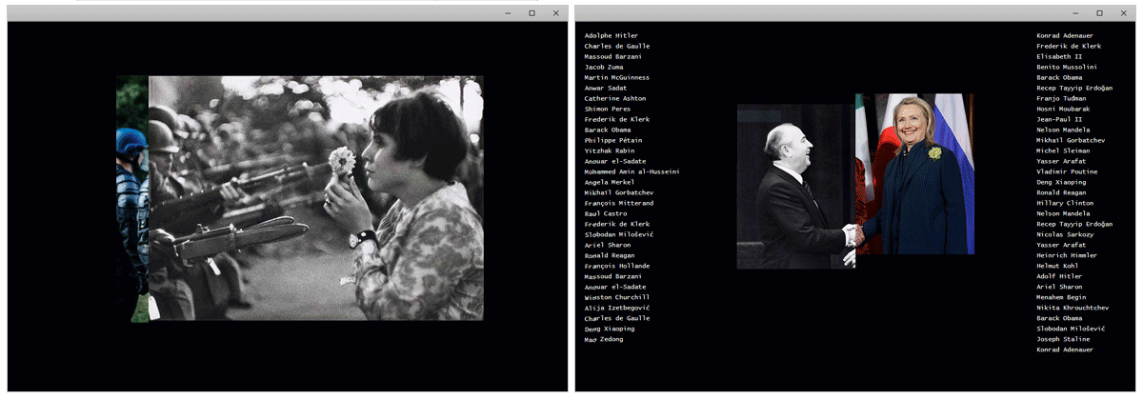The width and height of the screenshot is (1143, 400).
Task: Maximize the left photo window
Action: (531, 12)
